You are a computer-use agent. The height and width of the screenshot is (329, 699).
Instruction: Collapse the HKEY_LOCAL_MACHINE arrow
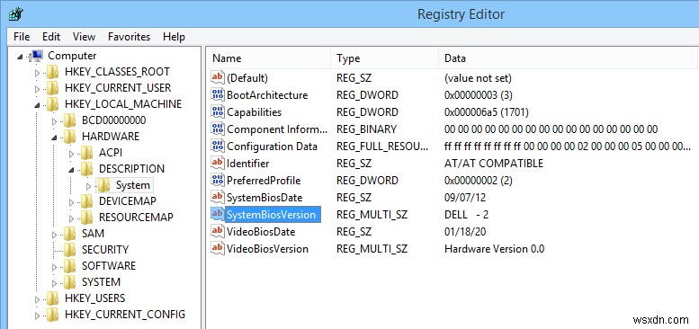(x=37, y=105)
